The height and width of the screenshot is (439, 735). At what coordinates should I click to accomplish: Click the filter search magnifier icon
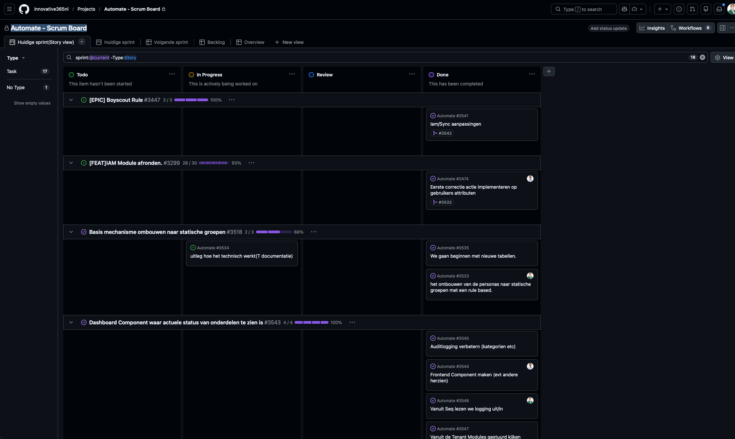pyautogui.click(x=69, y=57)
